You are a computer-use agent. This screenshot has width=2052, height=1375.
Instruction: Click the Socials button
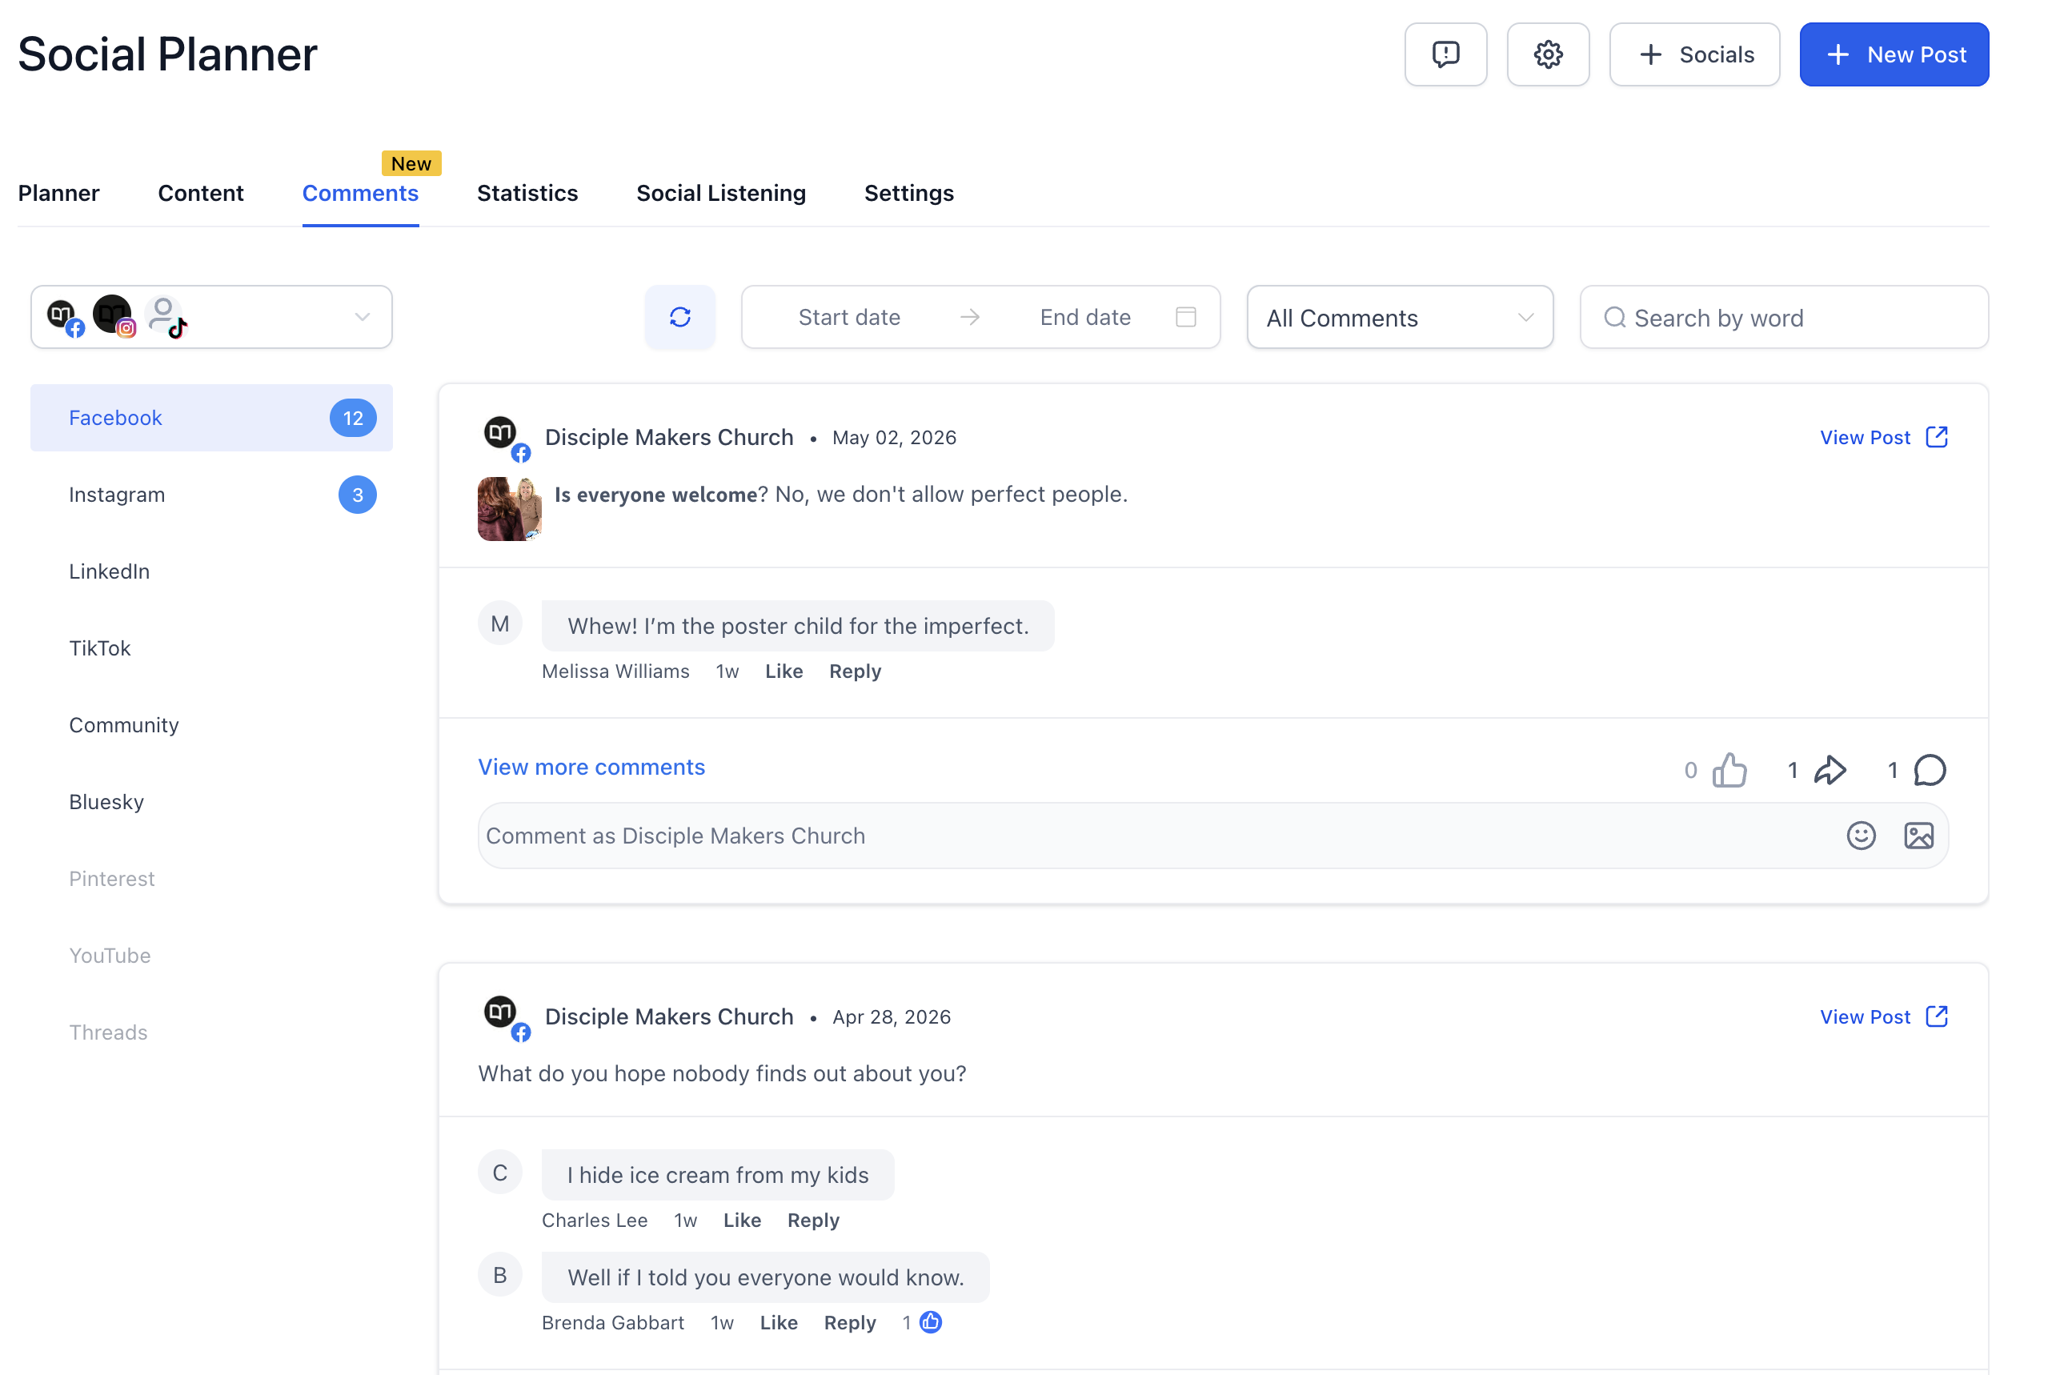pyautogui.click(x=1693, y=54)
